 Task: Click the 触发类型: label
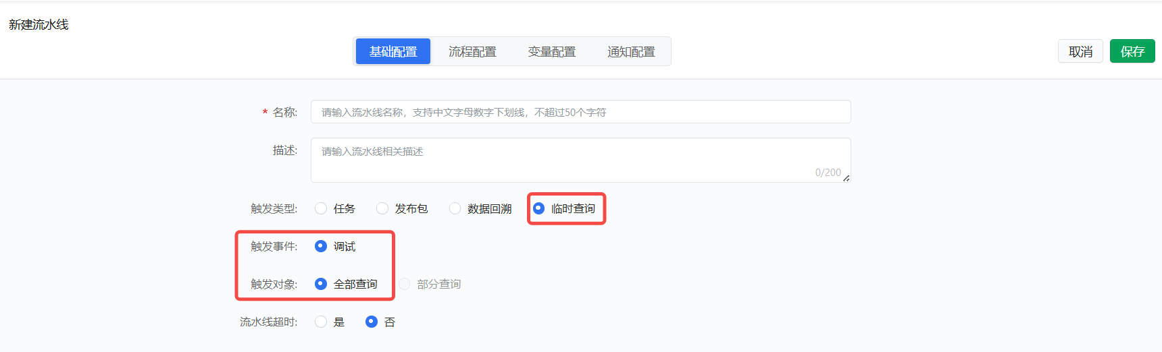pos(274,208)
